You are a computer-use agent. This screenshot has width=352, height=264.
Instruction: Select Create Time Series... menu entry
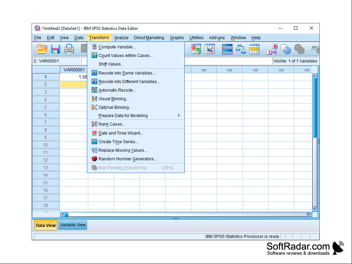(x=136, y=142)
